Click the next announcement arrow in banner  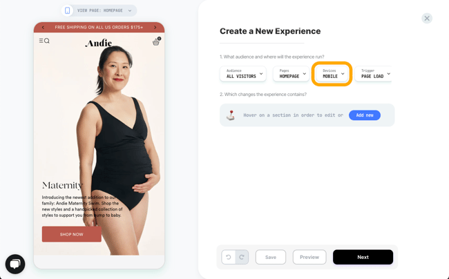[155, 28]
